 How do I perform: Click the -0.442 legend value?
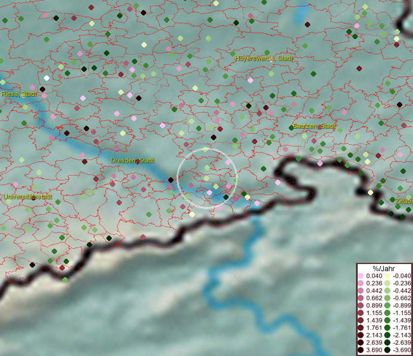(402, 291)
